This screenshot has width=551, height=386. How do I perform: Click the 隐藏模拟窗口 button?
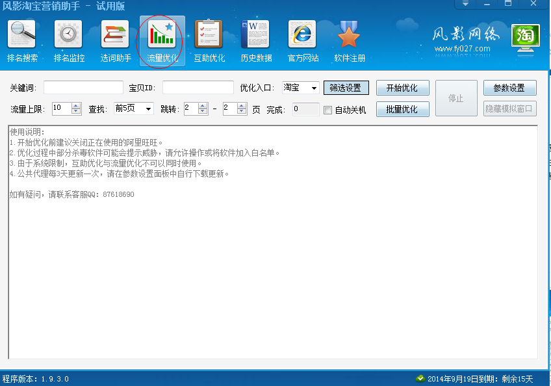(510, 109)
